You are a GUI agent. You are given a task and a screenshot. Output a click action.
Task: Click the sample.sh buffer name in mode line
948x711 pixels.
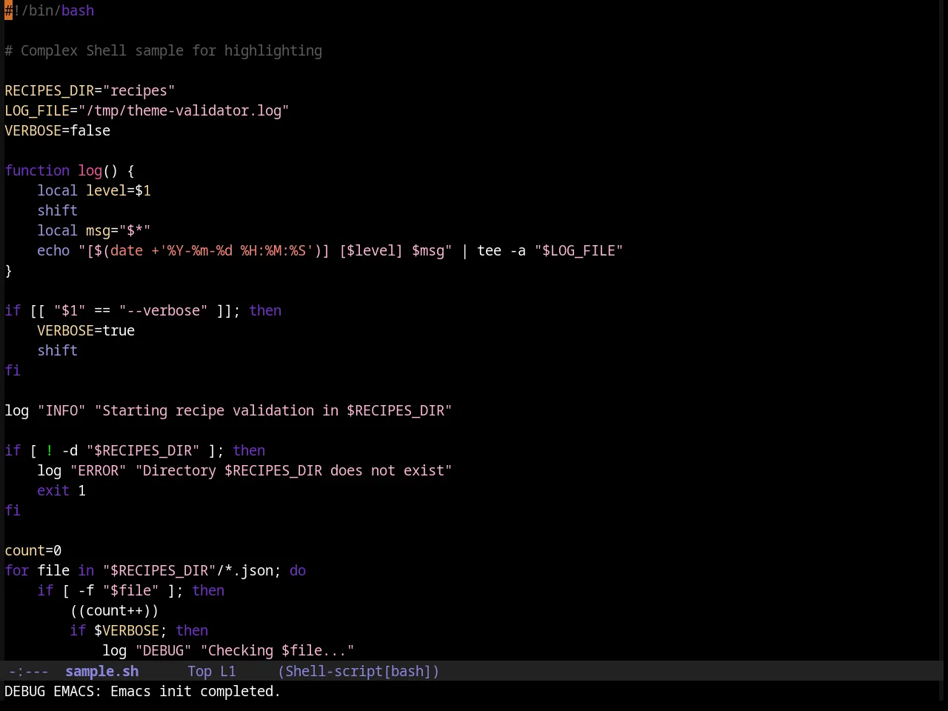[101, 672]
